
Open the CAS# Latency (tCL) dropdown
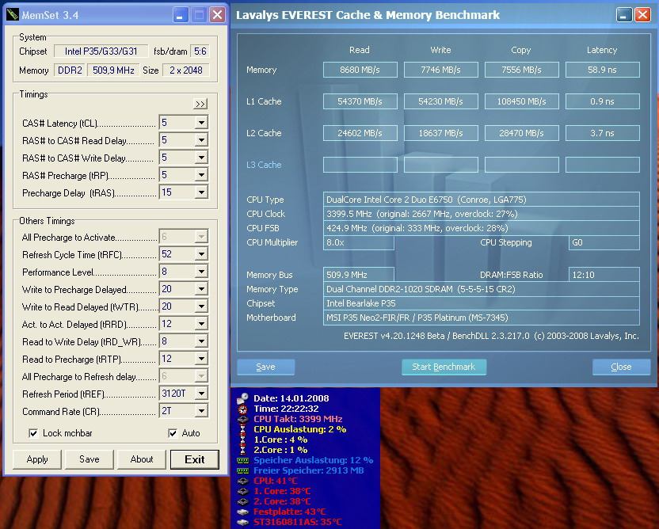pyautogui.click(x=202, y=123)
